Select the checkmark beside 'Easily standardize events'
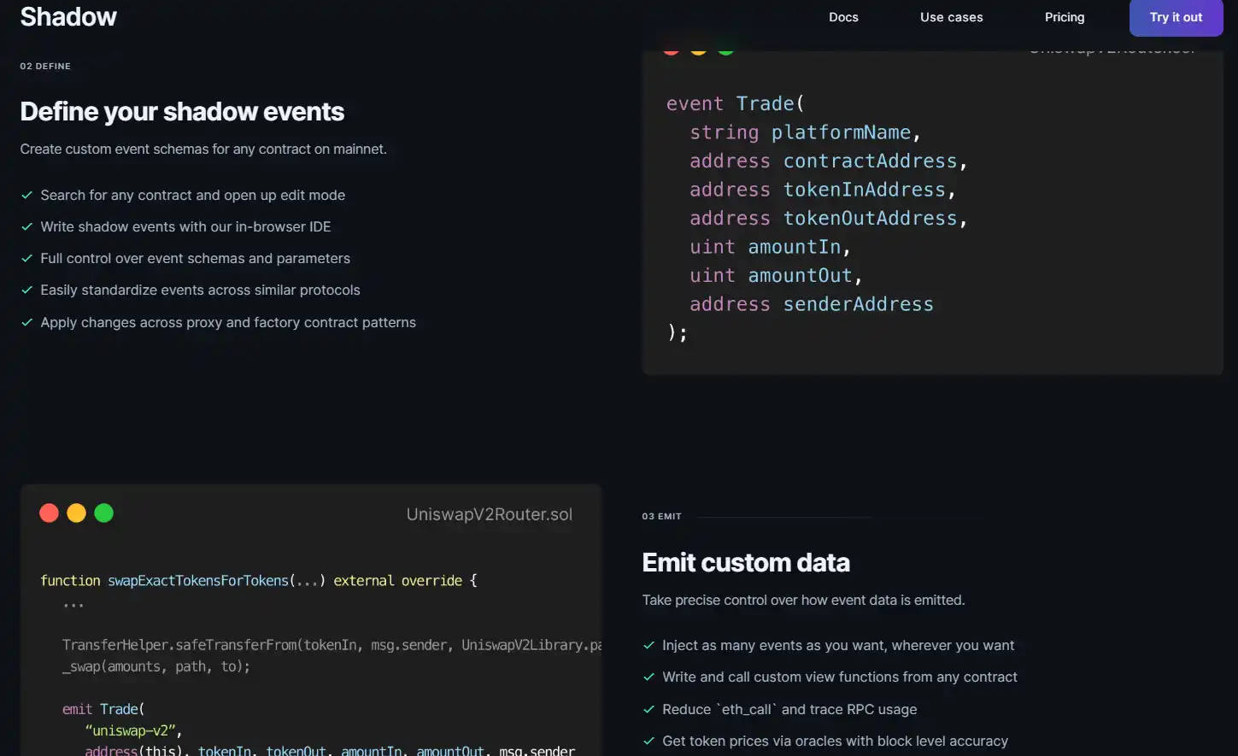 pyautogui.click(x=27, y=290)
